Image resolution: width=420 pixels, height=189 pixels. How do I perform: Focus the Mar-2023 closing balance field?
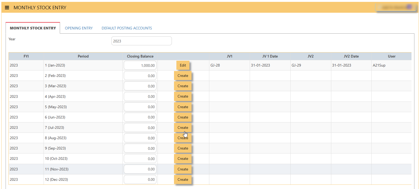pyautogui.click(x=140, y=86)
